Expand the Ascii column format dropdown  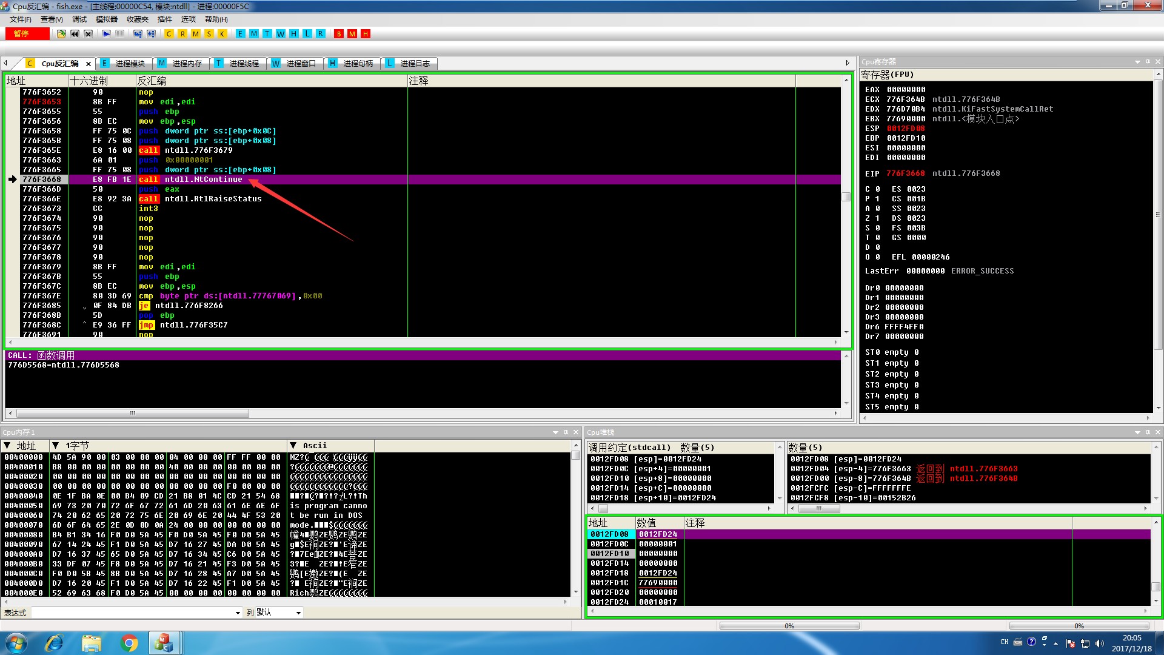click(x=293, y=446)
